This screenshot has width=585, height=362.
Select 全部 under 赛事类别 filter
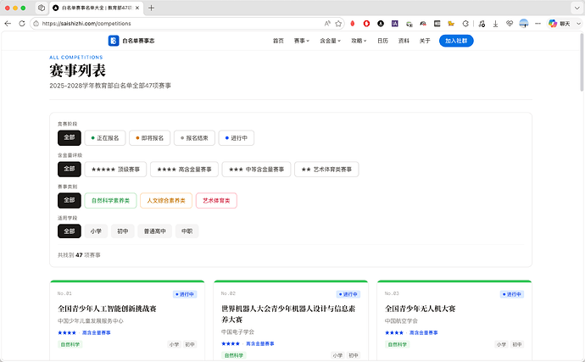click(70, 200)
